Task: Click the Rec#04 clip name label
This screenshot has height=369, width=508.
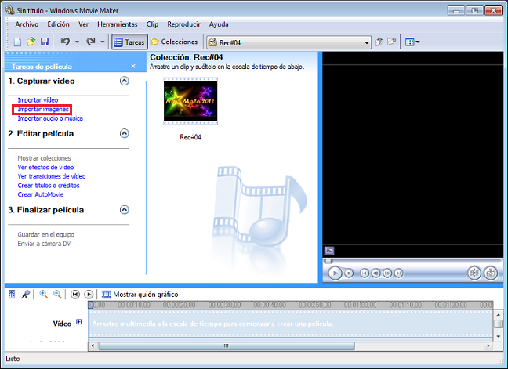Action: [x=190, y=137]
